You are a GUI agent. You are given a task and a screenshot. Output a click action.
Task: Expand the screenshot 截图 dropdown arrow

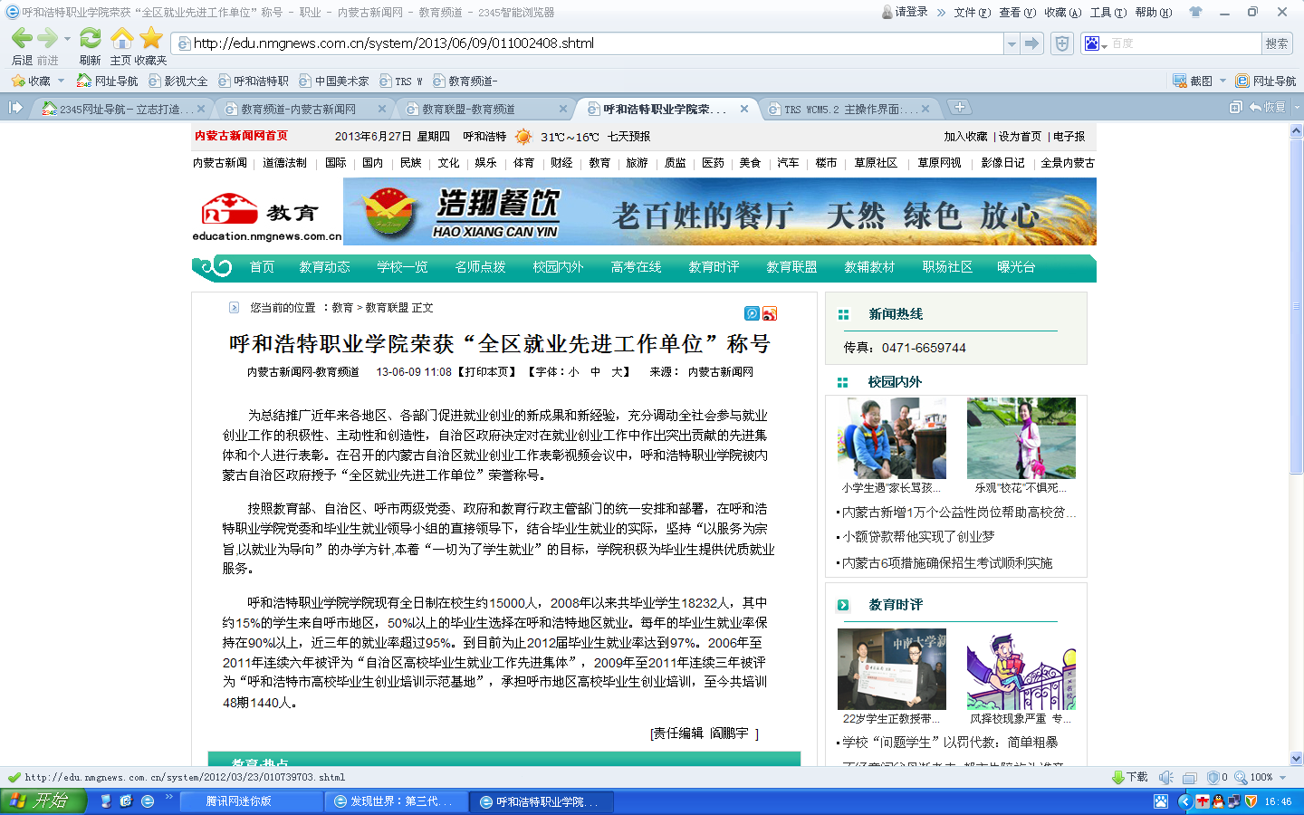coord(1222,81)
